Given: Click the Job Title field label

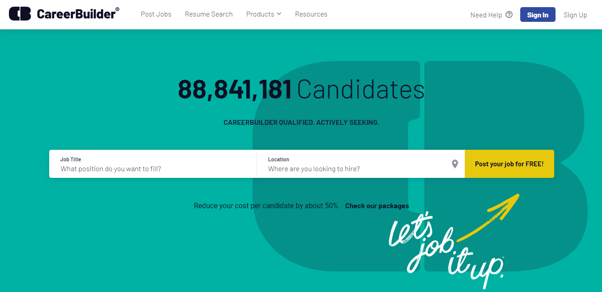Looking at the screenshot, I should pyautogui.click(x=71, y=159).
